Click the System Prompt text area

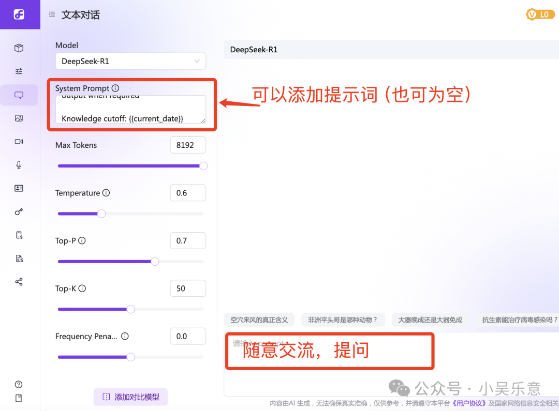coord(130,109)
